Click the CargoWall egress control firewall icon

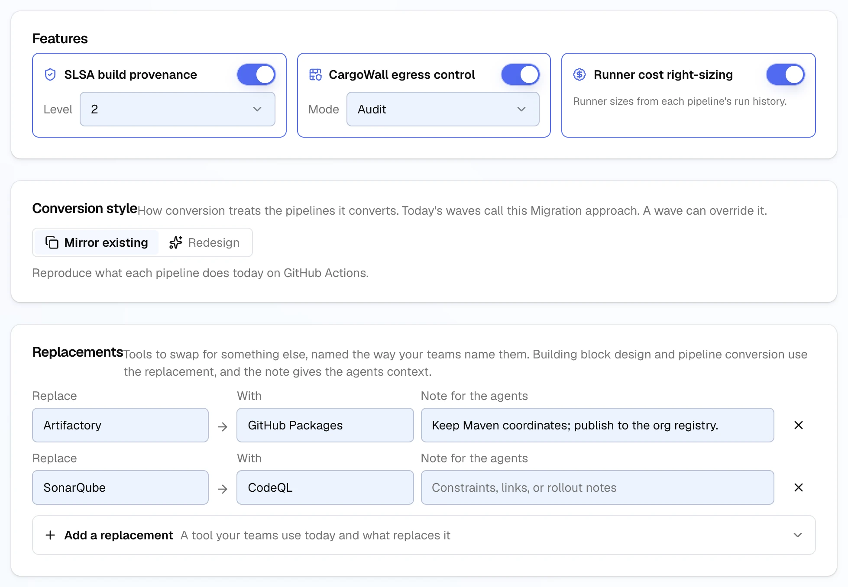coord(315,75)
